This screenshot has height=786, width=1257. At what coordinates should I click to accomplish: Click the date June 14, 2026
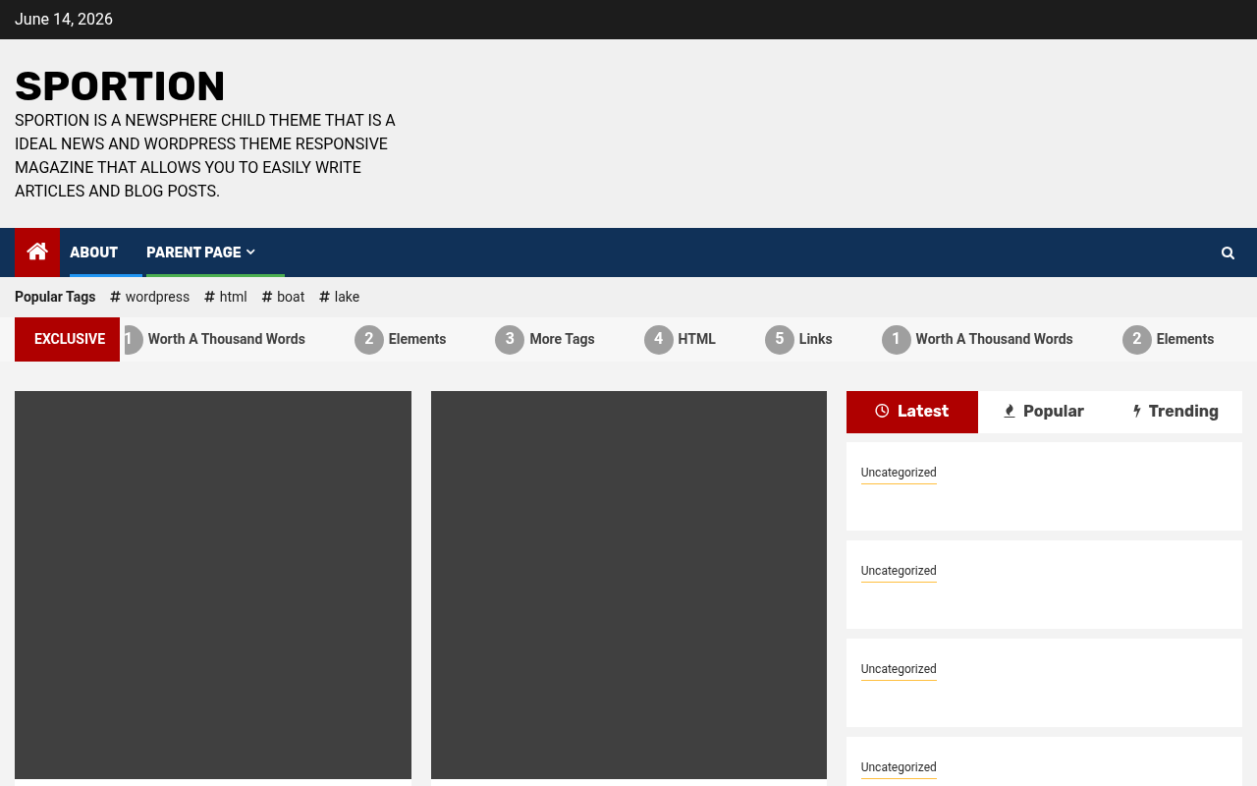pos(64,20)
